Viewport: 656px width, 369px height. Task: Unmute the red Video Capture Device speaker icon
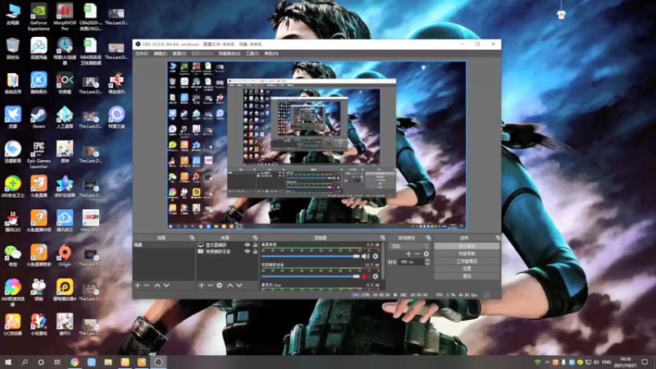coord(365,276)
